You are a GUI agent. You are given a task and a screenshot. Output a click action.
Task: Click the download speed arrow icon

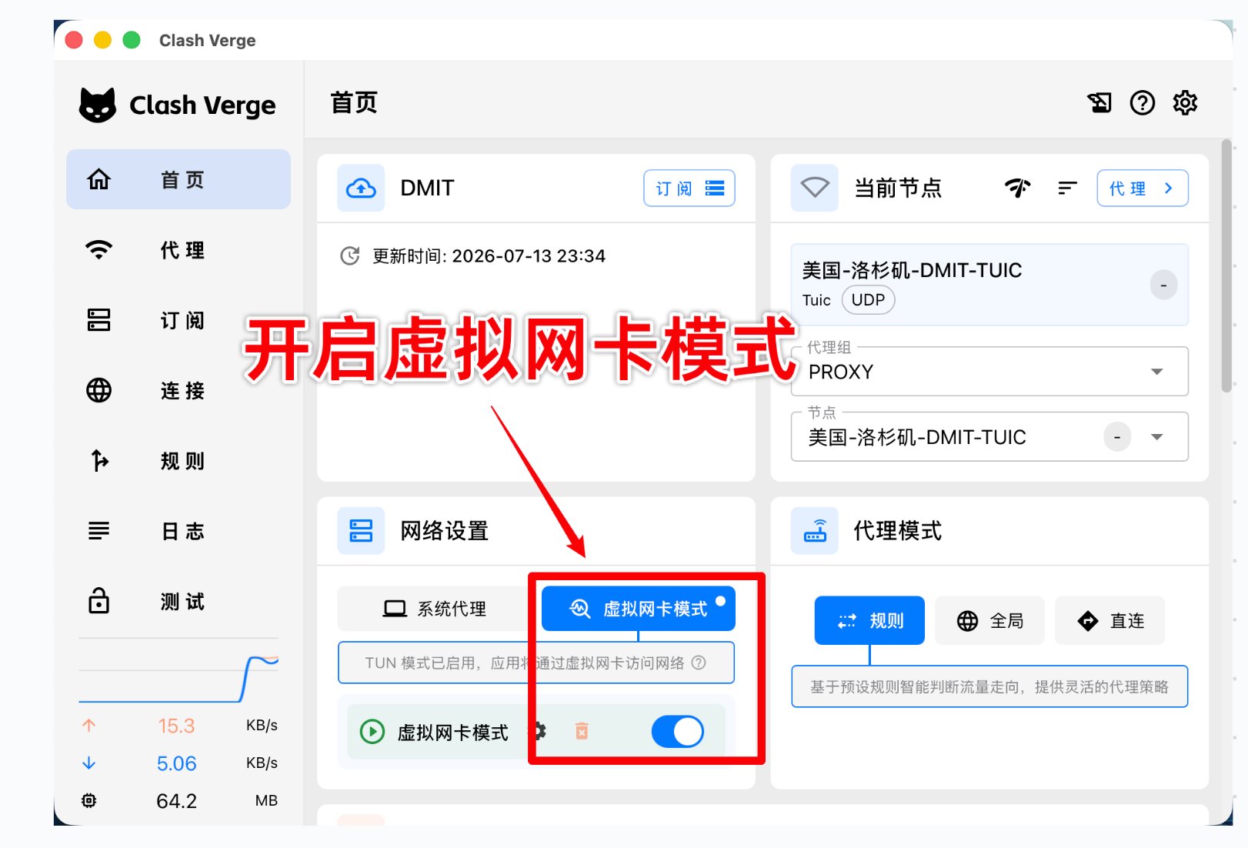click(89, 763)
